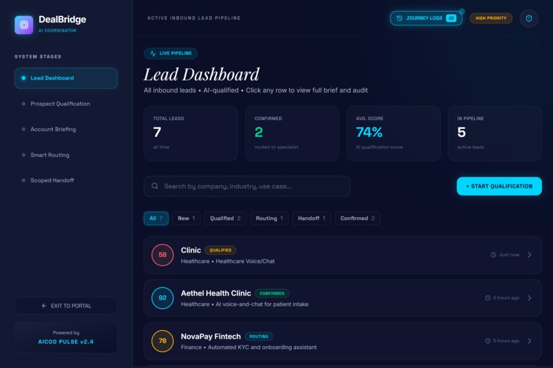Select the New filter tab
The image size is (553, 368).
[186, 219]
